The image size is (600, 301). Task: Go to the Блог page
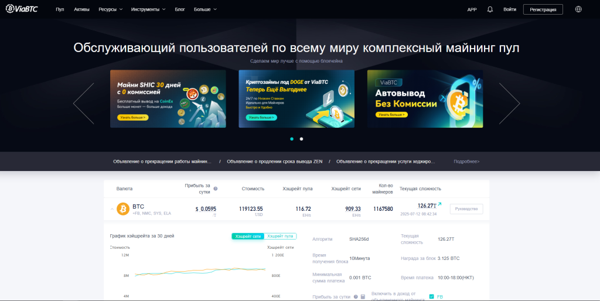pyautogui.click(x=180, y=9)
